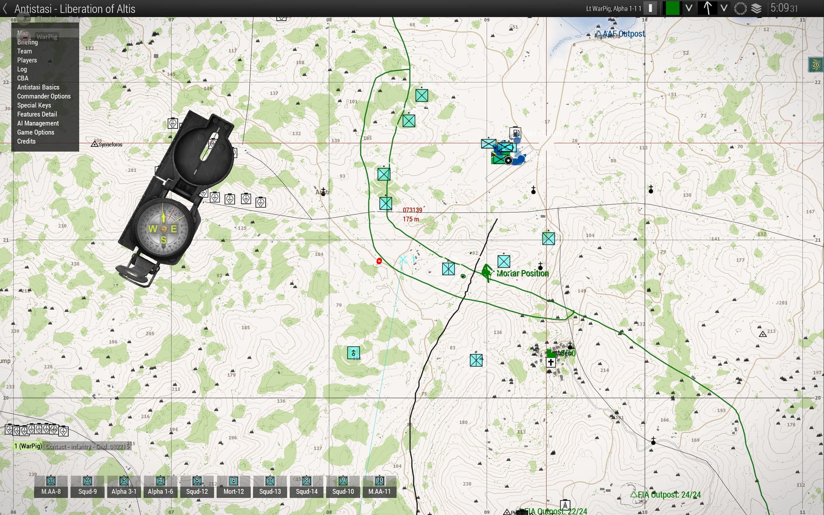Expand the marker shape arrow dropdown

tap(724, 8)
